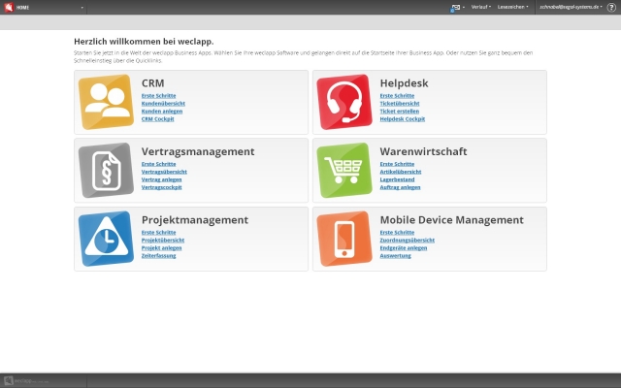Click the CRM heading text
The width and height of the screenshot is (621, 388).
coord(153,83)
